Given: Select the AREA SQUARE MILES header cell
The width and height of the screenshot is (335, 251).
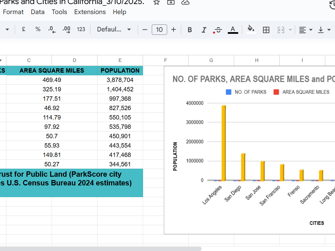Looking at the screenshot, I should (52, 70).
